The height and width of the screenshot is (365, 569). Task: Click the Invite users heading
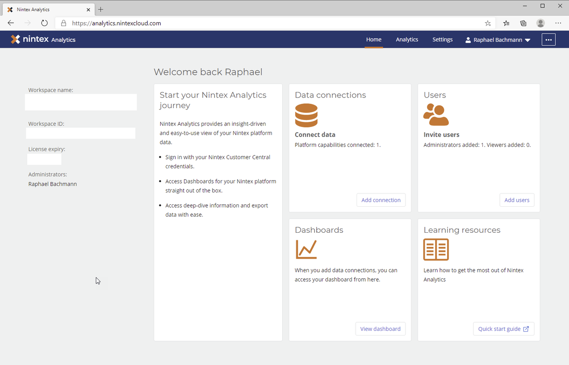(x=441, y=135)
